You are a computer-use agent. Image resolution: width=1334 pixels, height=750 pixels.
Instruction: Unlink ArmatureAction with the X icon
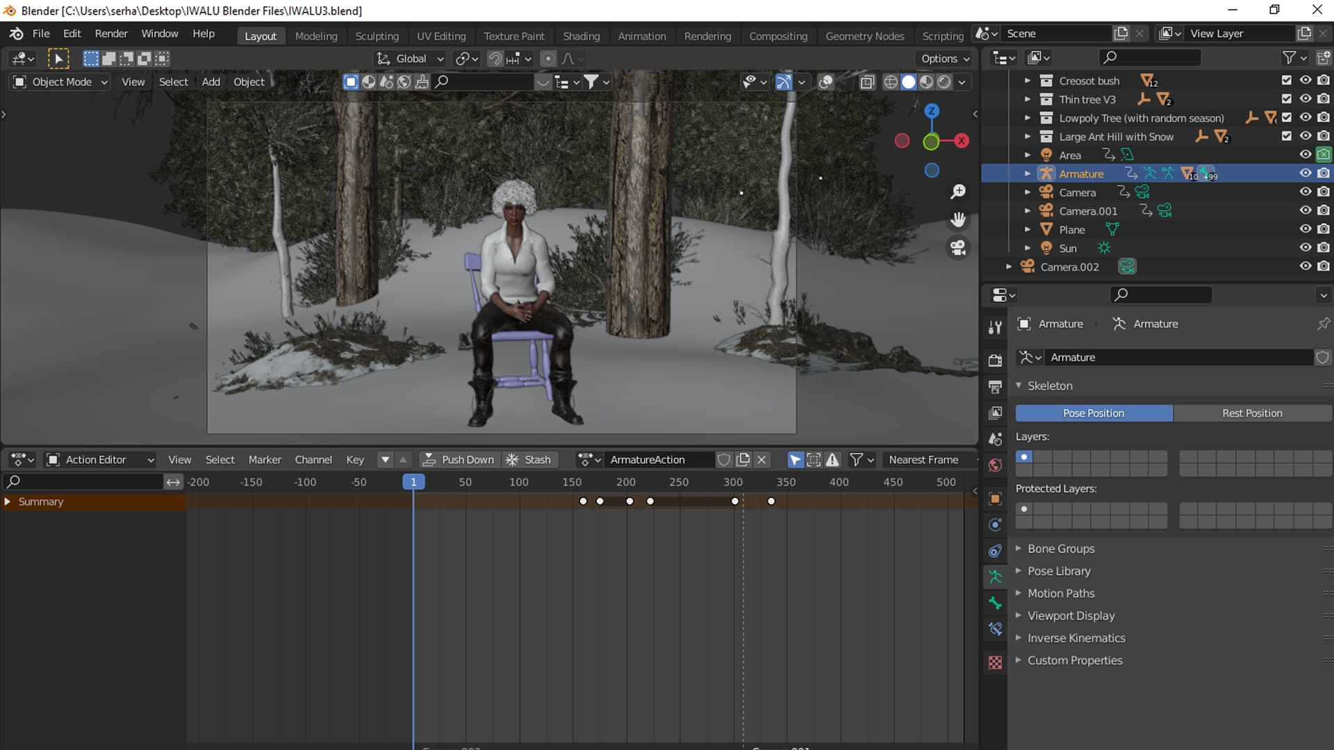pos(761,460)
